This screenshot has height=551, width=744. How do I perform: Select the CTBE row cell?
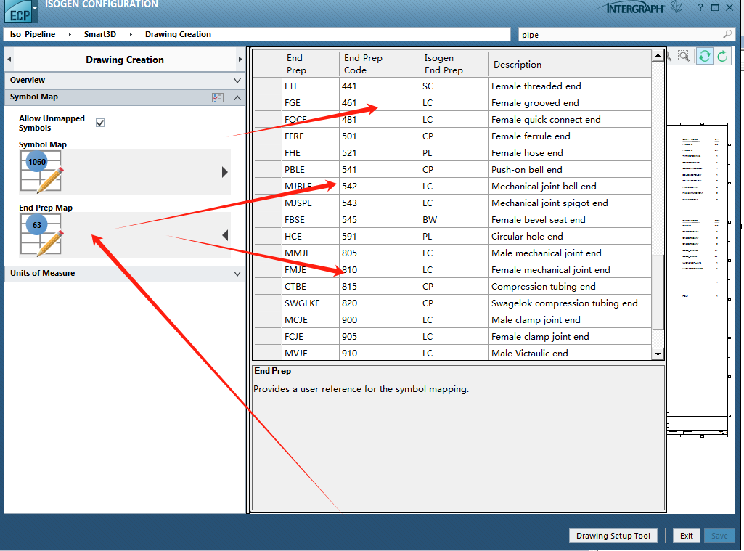[x=311, y=286]
